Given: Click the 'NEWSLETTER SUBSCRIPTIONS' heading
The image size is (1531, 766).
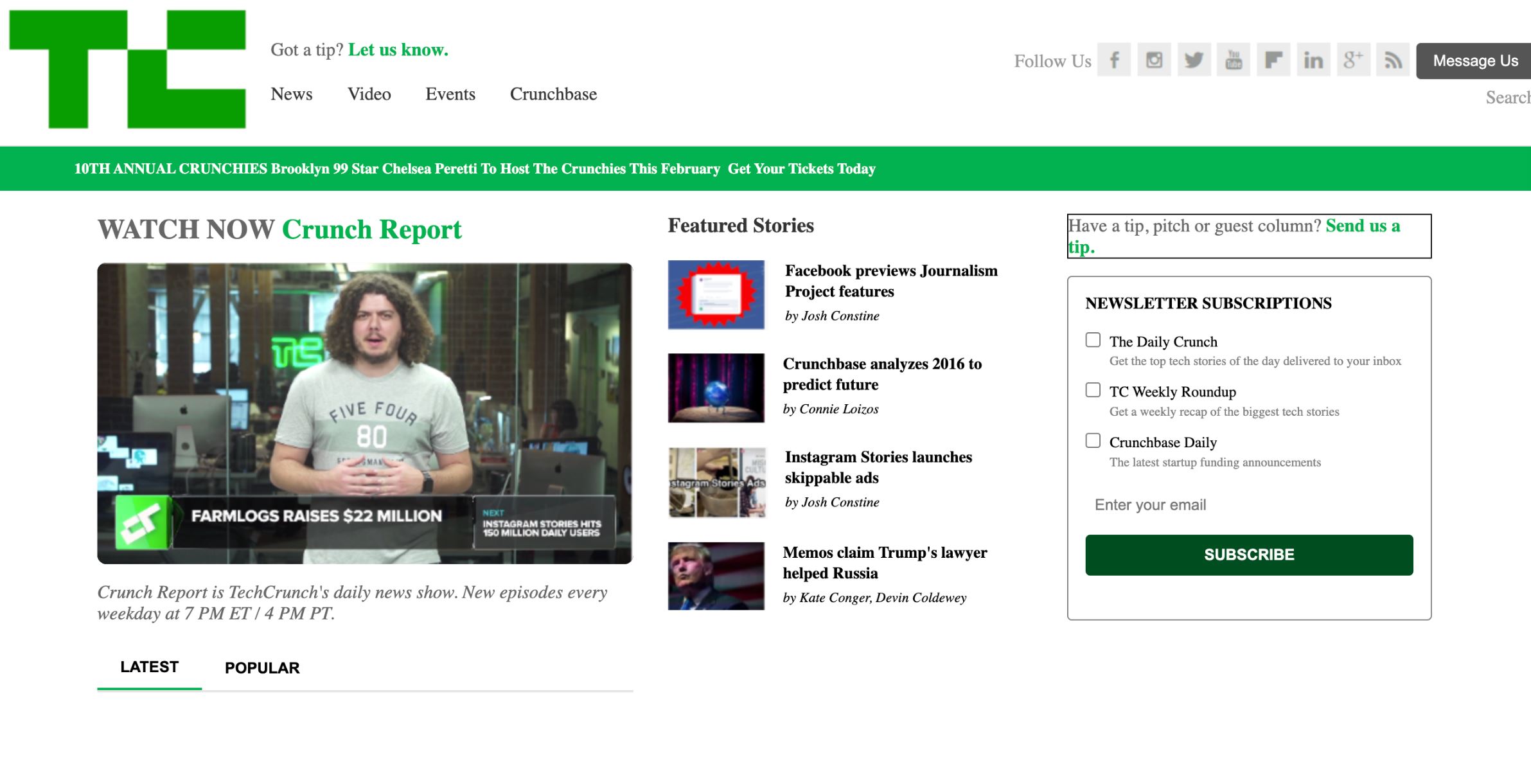Looking at the screenshot, I should click(1208, 303).
